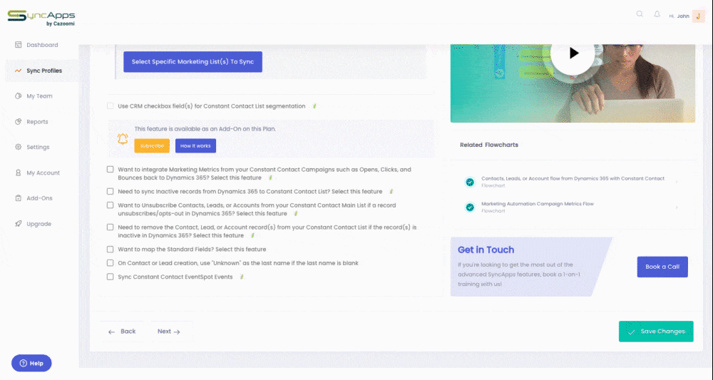This screenshot has width=713, height=380.
Task: Expand the Marketing Automation Campaign Metrics Flow arrow
Action: (x=677, y=207)
